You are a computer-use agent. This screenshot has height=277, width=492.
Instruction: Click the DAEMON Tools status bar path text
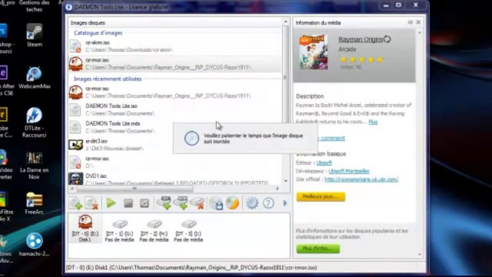tap(192, 267)
